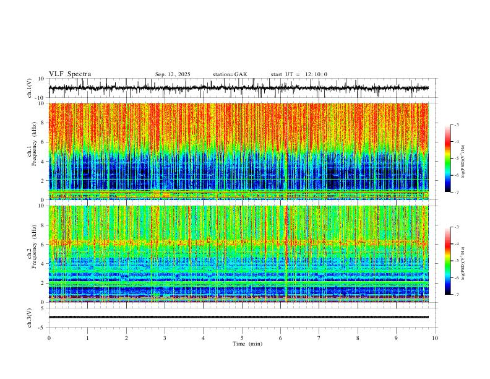
Task: Click the "-7" label on ch.1 color bar
Action: [x=456, y=192]
